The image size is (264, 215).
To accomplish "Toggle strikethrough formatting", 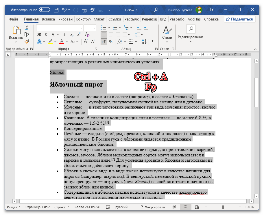I will click(64, 35).
